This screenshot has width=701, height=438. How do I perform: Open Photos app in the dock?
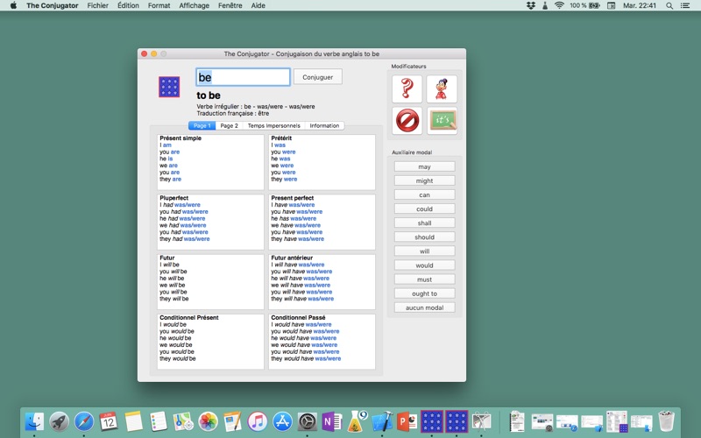pos(208,421)
